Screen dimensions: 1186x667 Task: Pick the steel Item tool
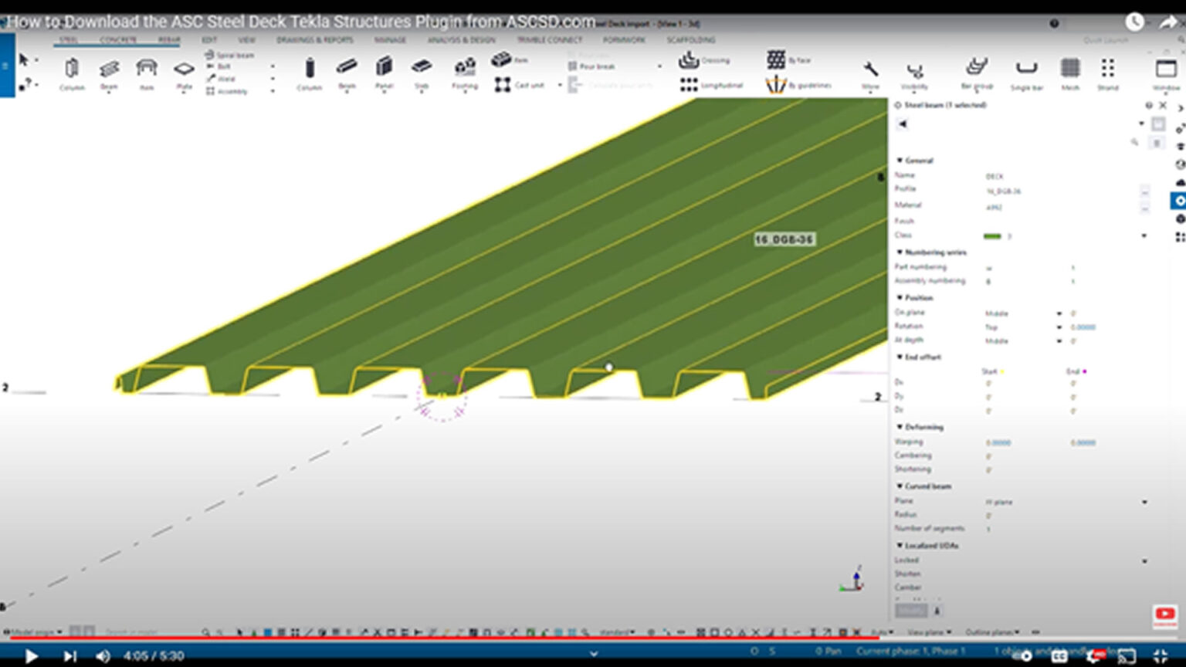(146, 74)
